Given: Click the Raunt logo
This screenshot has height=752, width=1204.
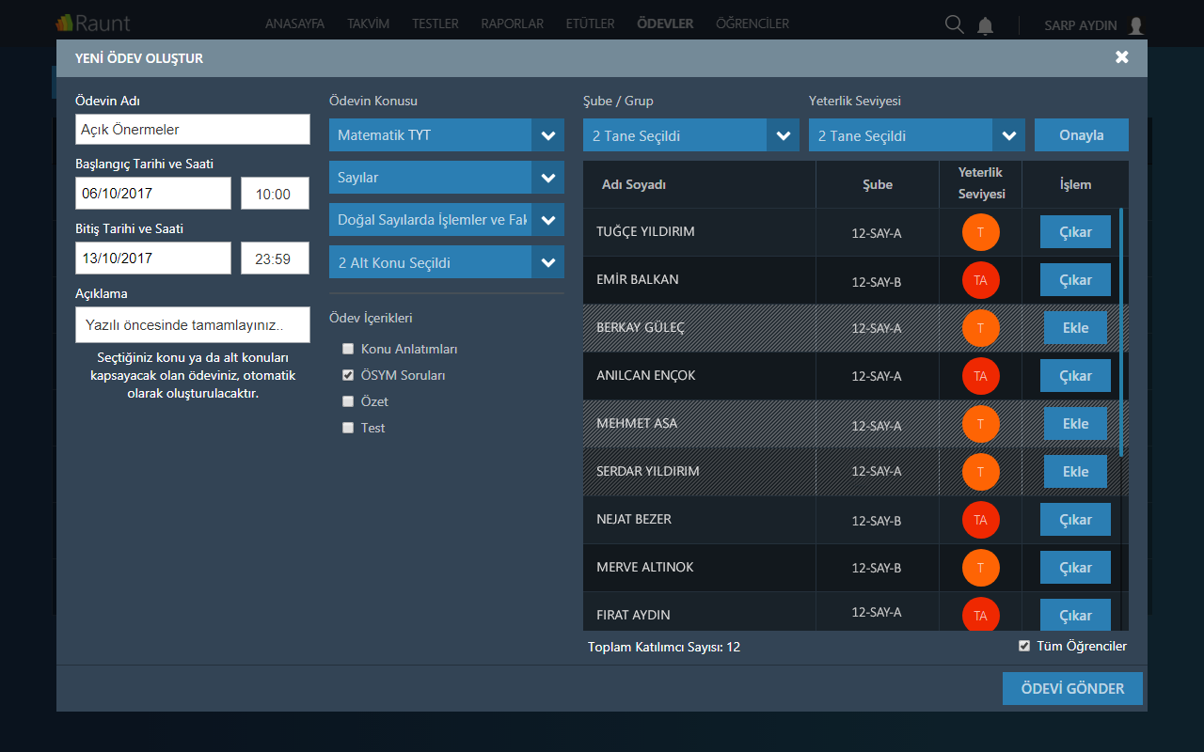Looking at the screenshot, I should tap(92, 23).
